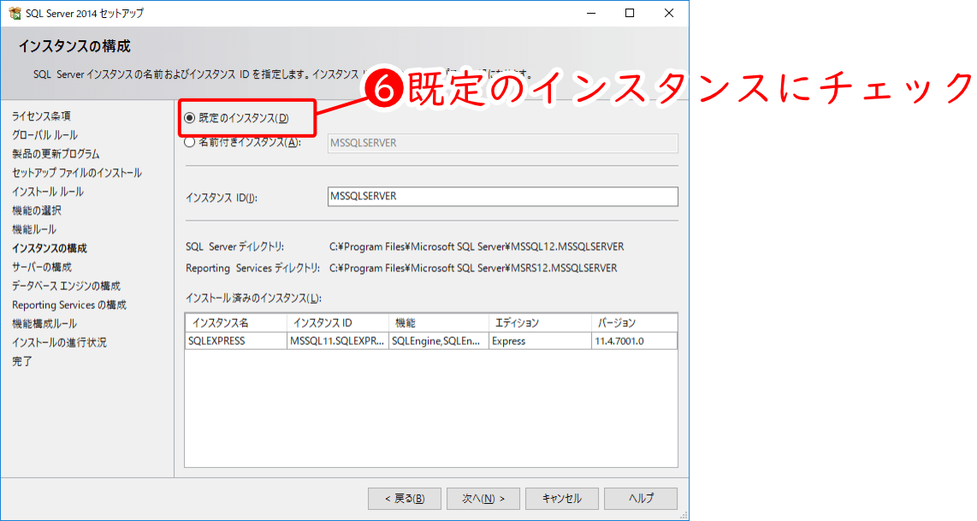Sort by インスタンス名 column header
Screen dimensions: 977x521
pyautogui.click(x=236, y=323)
